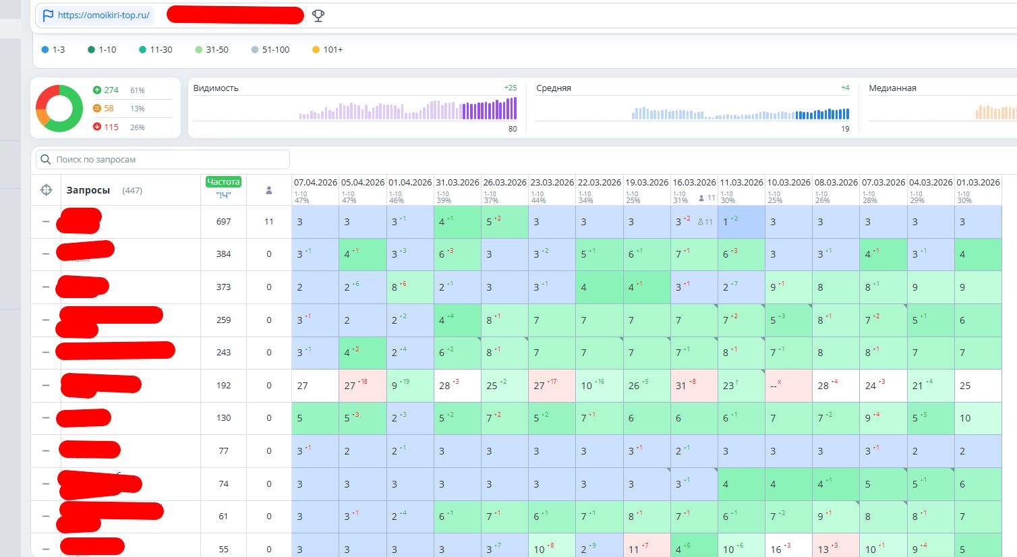
Task: Click the person icon column header
Action: pos(268,190)
